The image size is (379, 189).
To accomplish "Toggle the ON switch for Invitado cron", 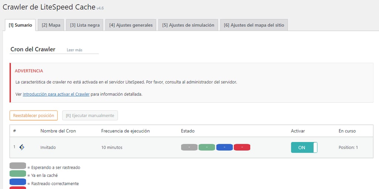I will (x=304, y=148).
